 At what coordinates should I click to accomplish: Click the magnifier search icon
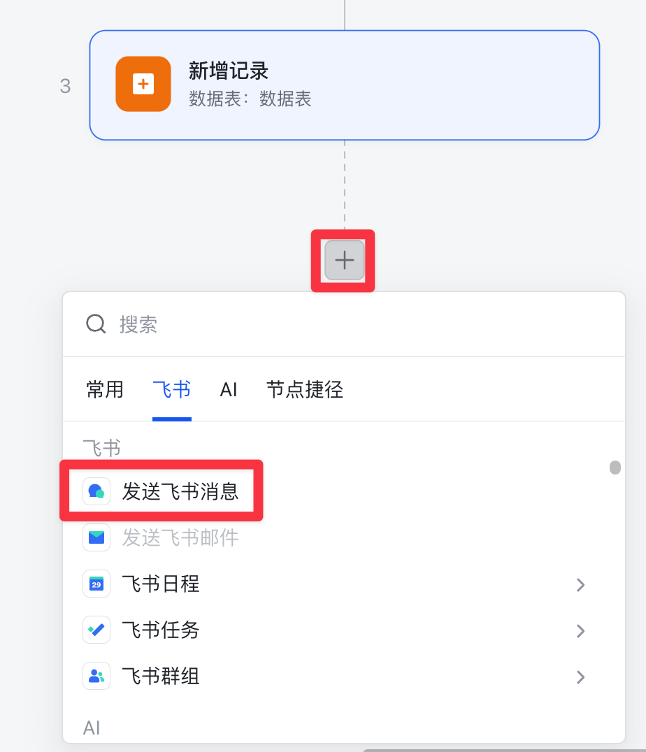tap(96, 324)
